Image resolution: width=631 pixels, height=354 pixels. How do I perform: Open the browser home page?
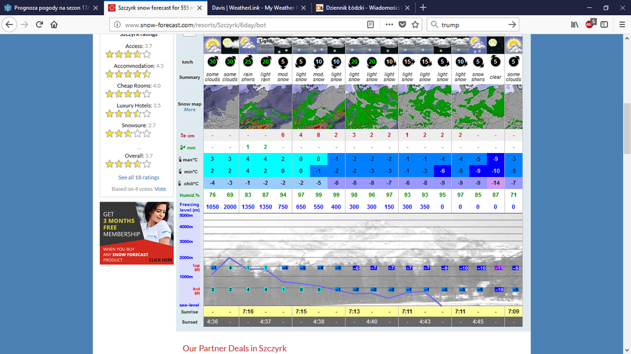tap(54, 25)
